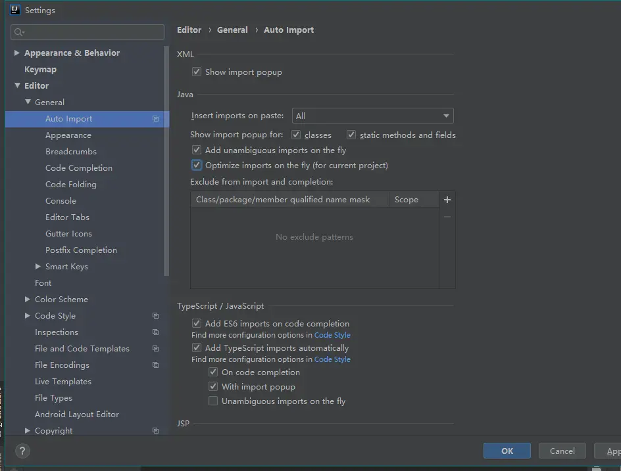Image resolution: width=621 pixels, height=471 pixels.
Task: Click the project-level icon beside File and Code Templates
Action: point(155,349)
